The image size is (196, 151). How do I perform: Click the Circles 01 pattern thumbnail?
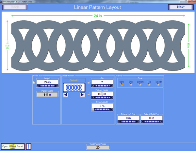[x=74, y=87]
